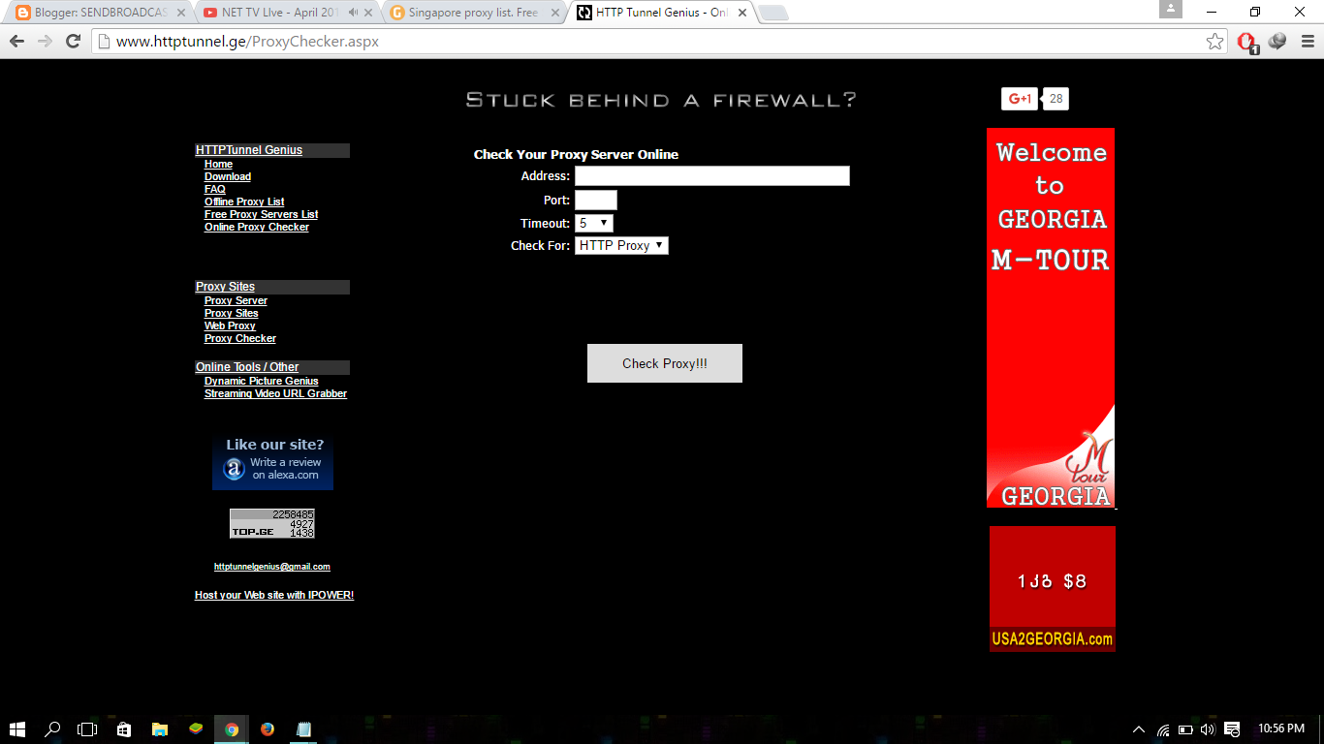Open taskbar search magnifier

pyautogui.click(x=52, y=728)
